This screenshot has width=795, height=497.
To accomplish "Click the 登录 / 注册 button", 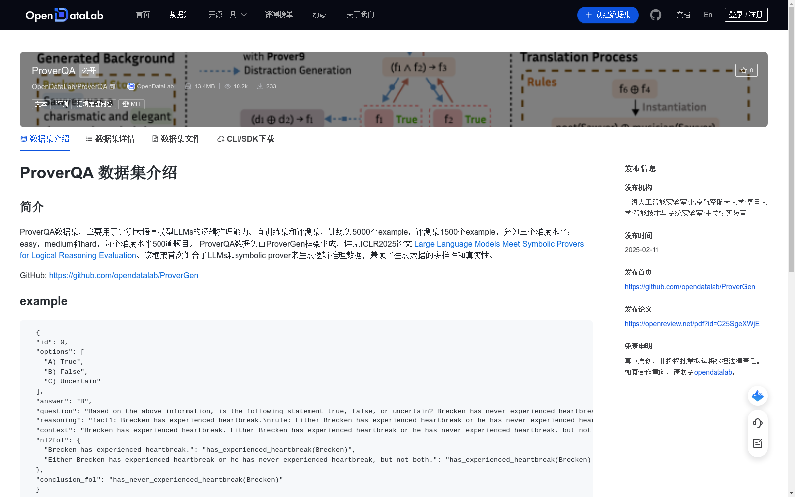I will tap(746, 15).
